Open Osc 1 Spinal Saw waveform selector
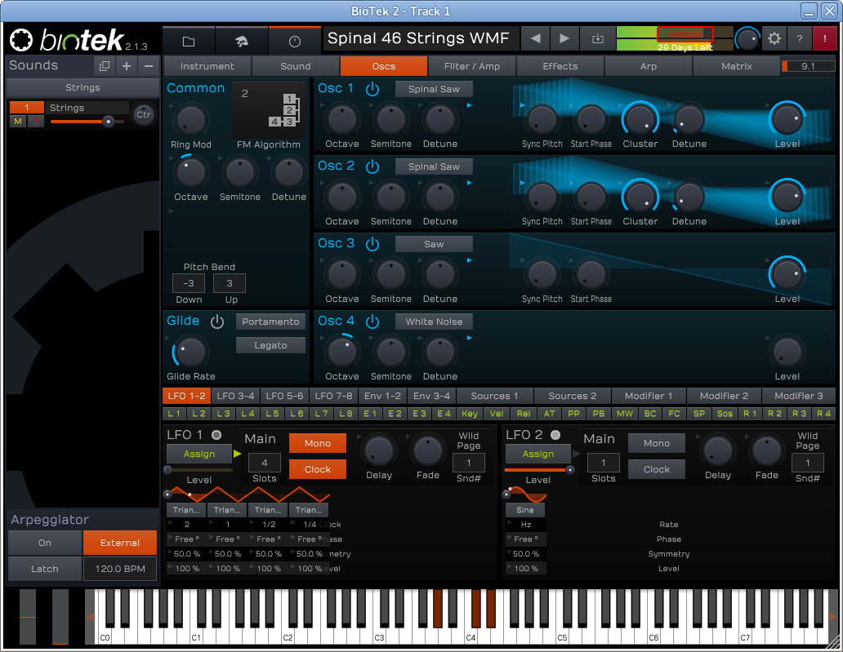 434,89
